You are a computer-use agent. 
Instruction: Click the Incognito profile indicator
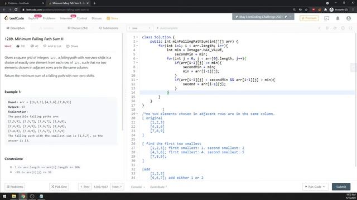click(x=339, y=9)
